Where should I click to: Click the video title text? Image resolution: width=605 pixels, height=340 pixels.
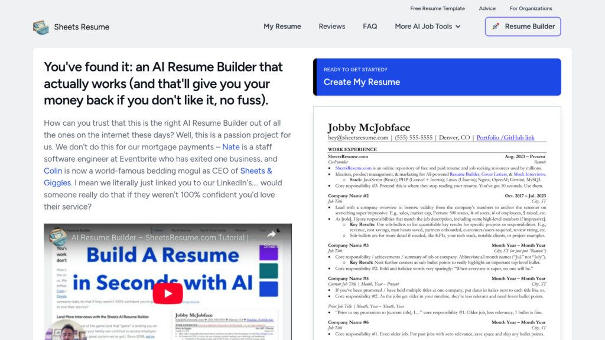163,237
